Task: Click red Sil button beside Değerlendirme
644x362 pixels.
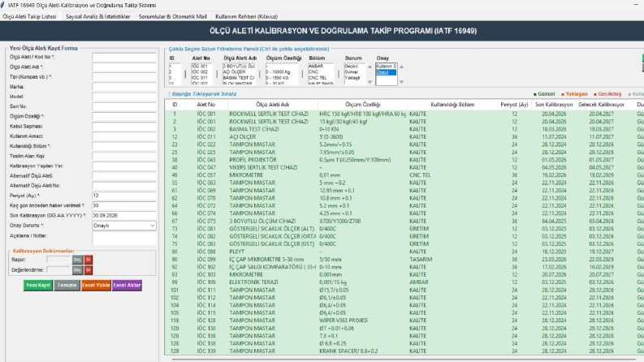Action: tap(88, 269)
